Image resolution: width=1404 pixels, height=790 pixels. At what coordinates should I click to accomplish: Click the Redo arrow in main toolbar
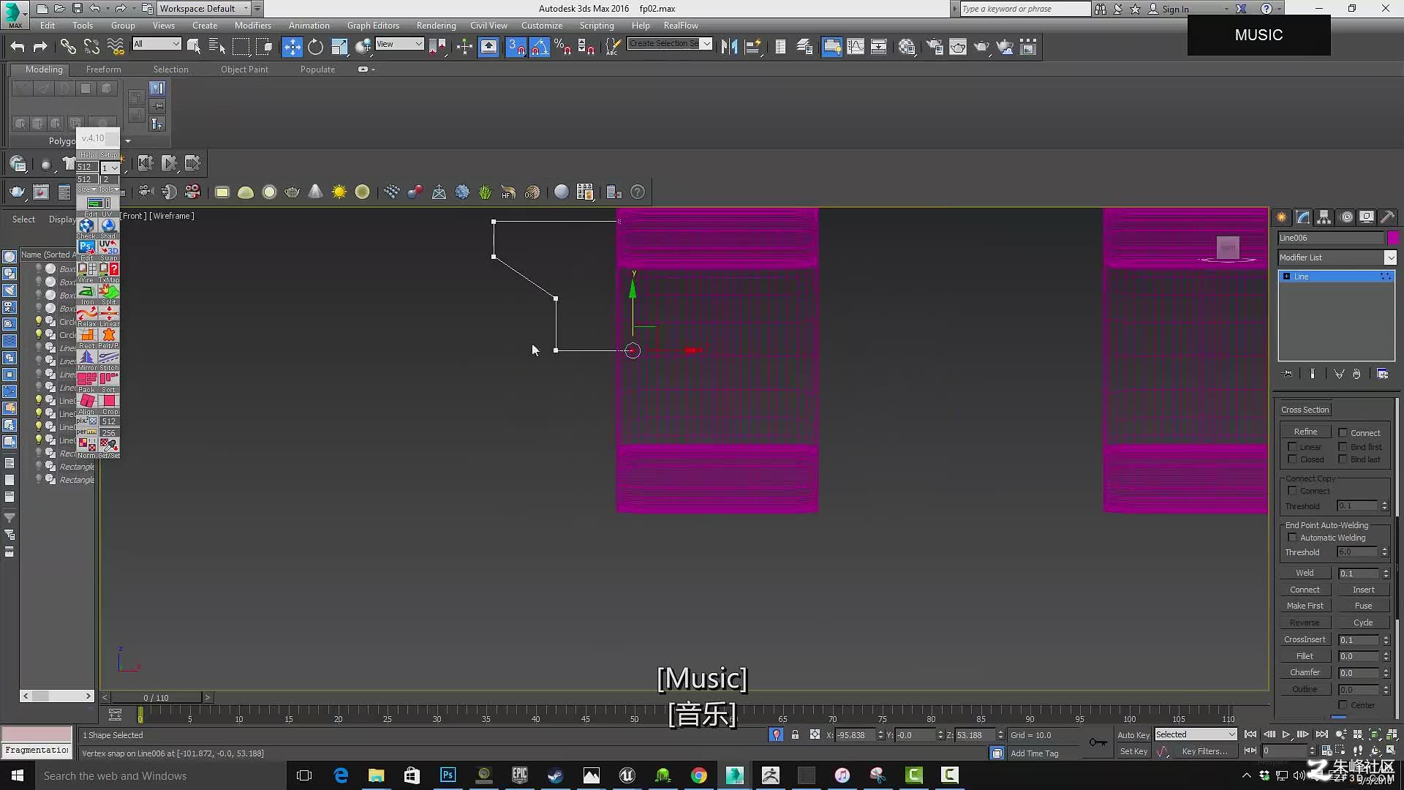(x=40, y=47)
